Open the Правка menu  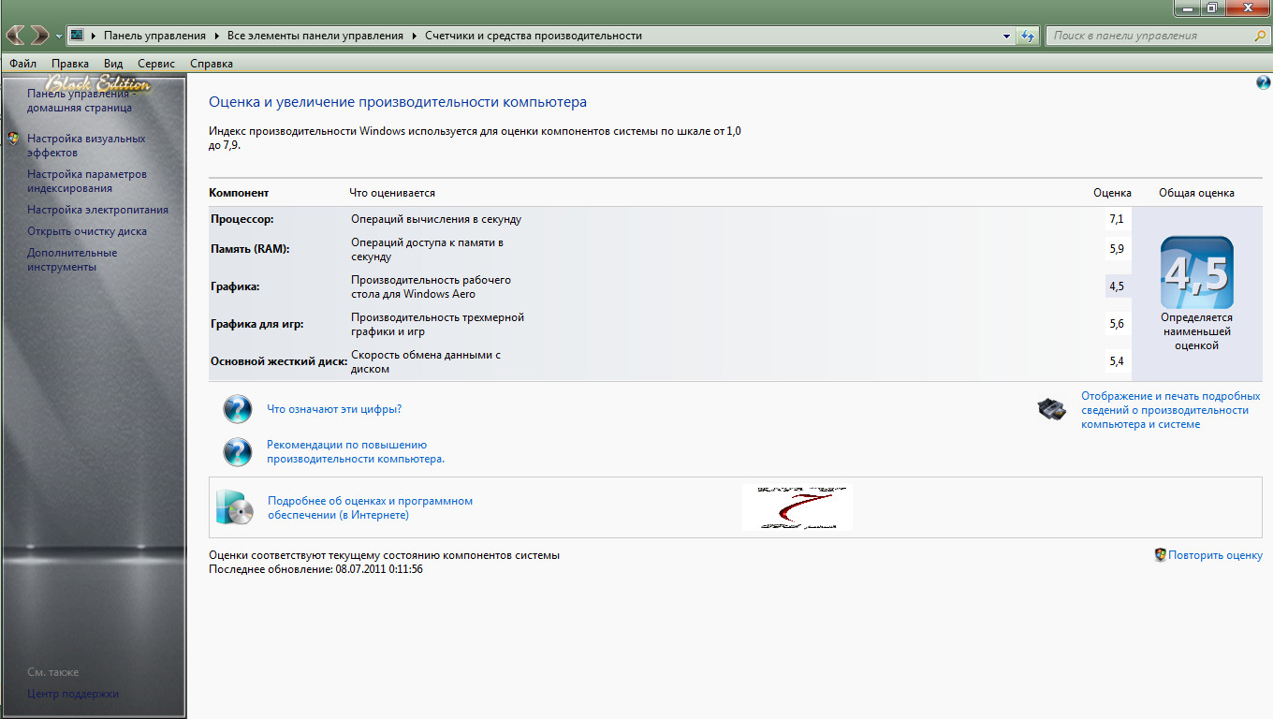(x=70, y=64)
